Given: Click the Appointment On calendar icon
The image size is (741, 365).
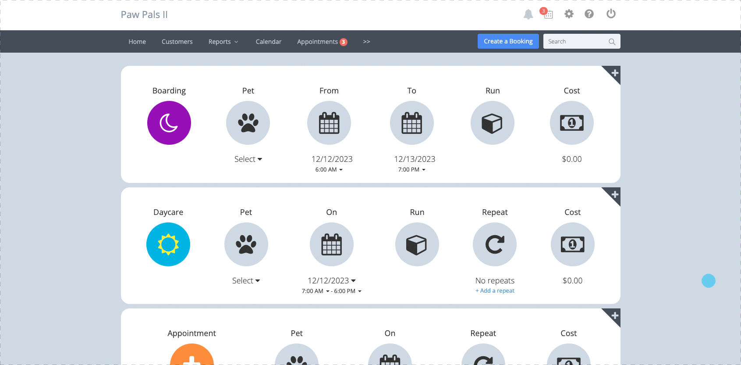Looking at the screenshot, I should click(x=390, y=354).
